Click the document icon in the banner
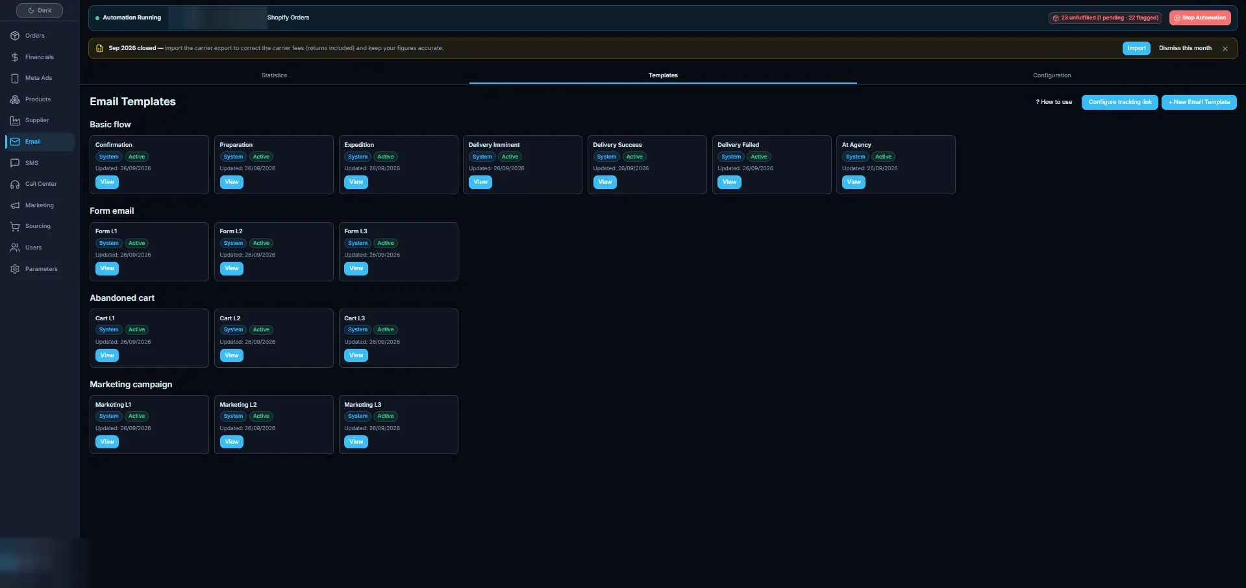This screenshot has height=588, width=1246. [99, 48]
